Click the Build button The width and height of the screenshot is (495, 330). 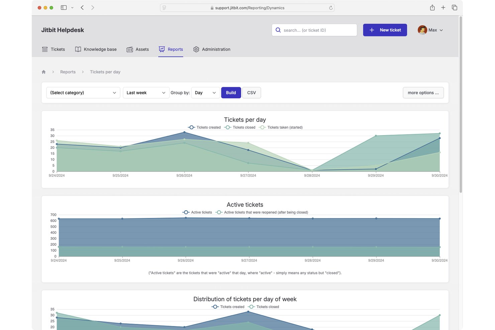pyautogui.click(x=231, y=93)
